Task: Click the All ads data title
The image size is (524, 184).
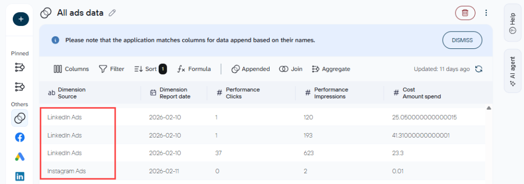Action: click(x=80, y=13)
